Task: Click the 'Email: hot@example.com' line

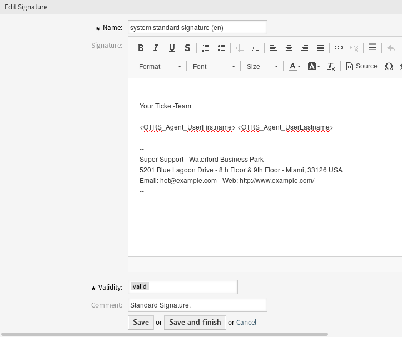Action: click(x=227, y=181)
